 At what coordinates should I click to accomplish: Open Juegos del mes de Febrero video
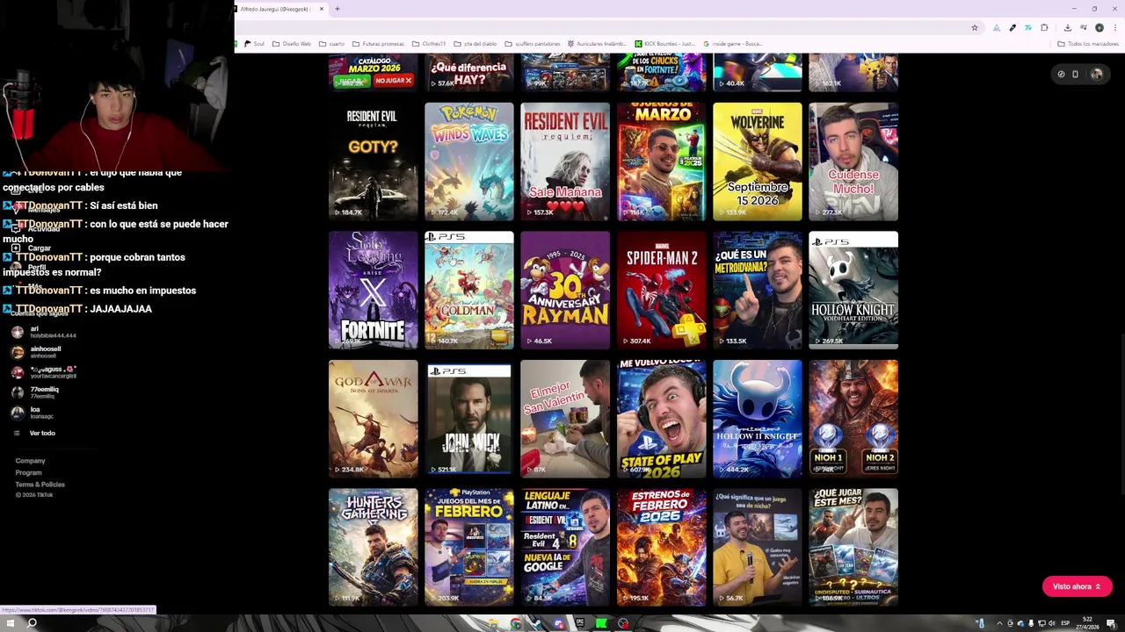469,548
